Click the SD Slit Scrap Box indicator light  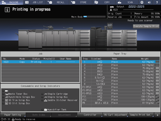[3, 104]
